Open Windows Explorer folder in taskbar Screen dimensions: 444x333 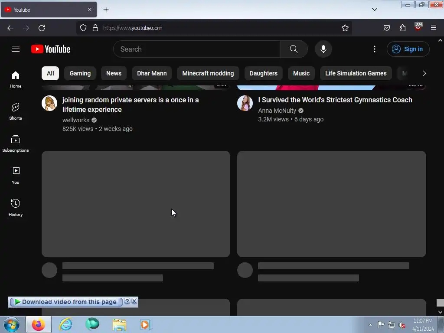pyautogui.click(x=119, y=324)
